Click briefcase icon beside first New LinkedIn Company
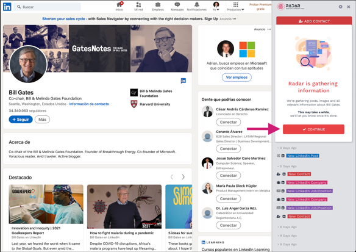356x252 pixels. point(279,182)
